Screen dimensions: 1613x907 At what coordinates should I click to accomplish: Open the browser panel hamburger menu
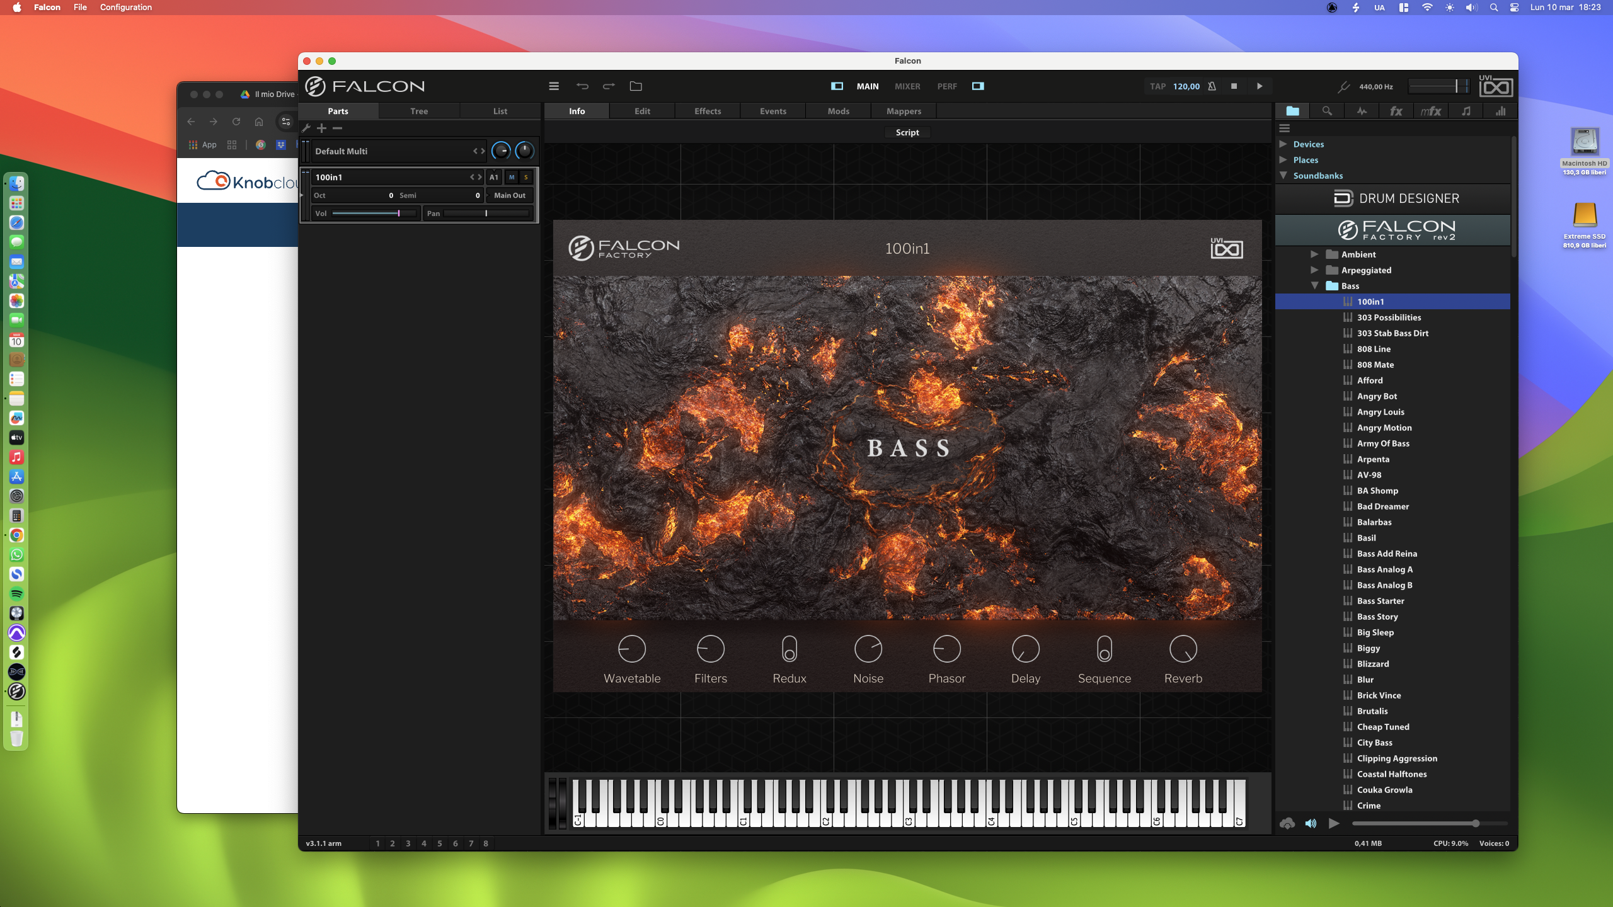coord(1284,128)
